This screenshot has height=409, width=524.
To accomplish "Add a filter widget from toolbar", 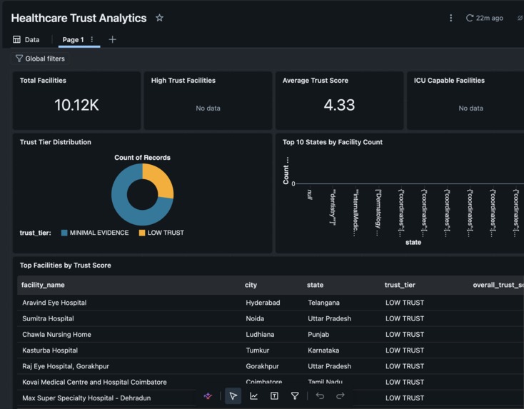I will point(295,396).
